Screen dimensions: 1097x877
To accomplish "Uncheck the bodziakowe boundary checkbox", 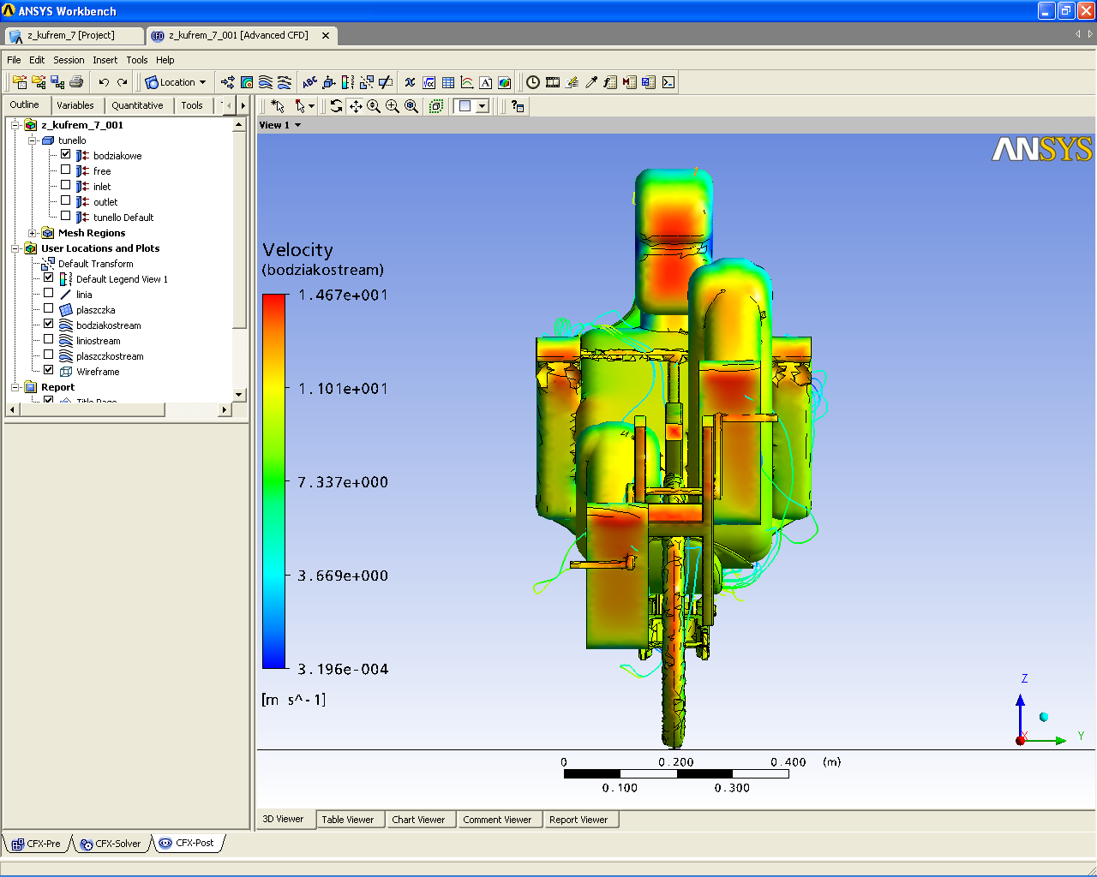I will 66,155.
